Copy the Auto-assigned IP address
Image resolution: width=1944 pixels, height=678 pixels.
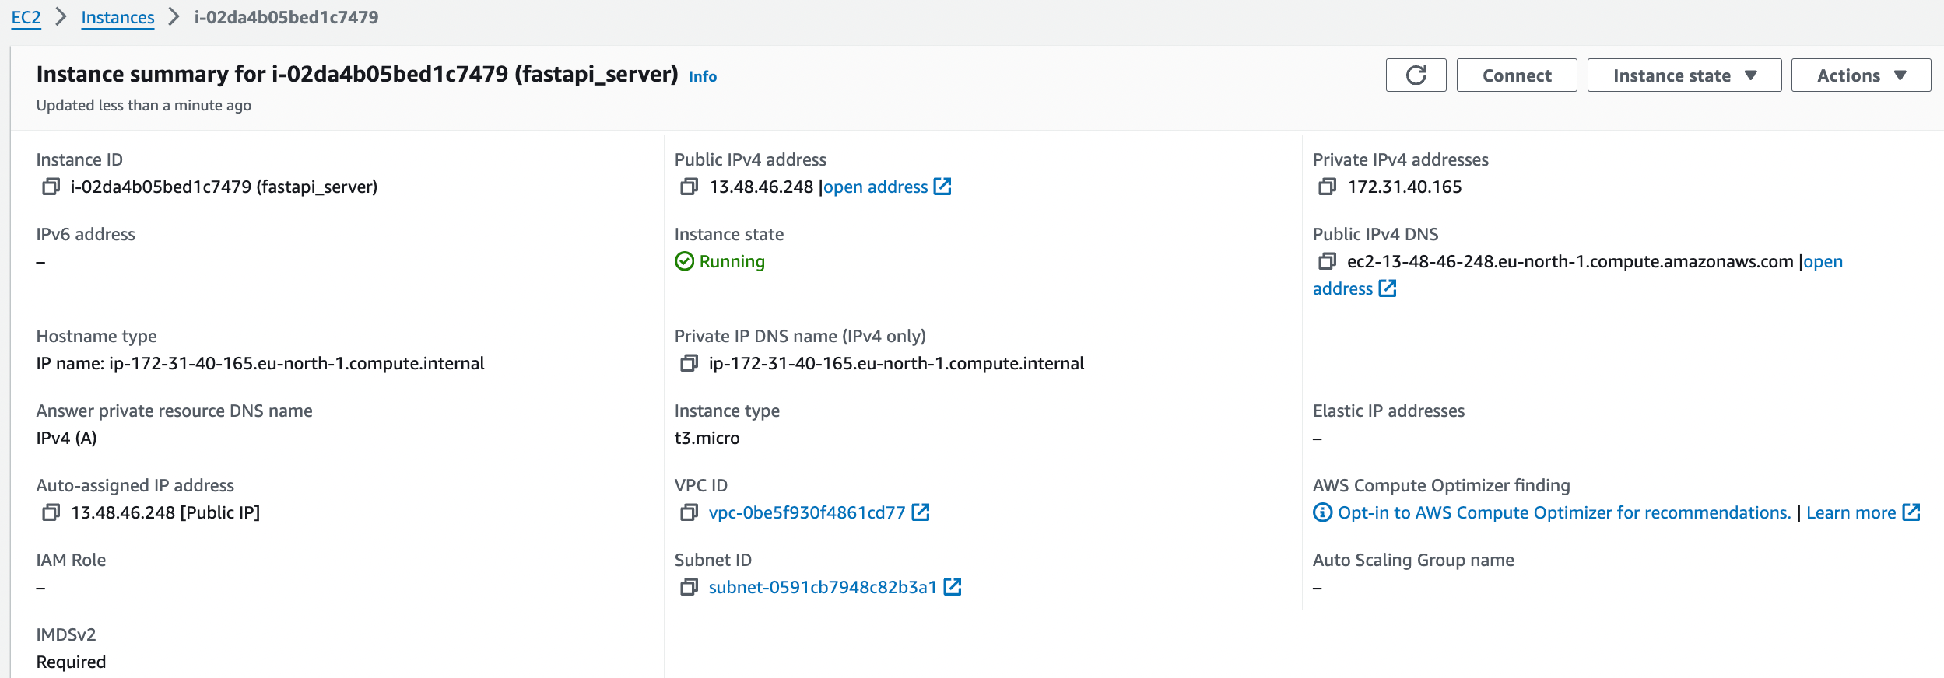(51, 512)
